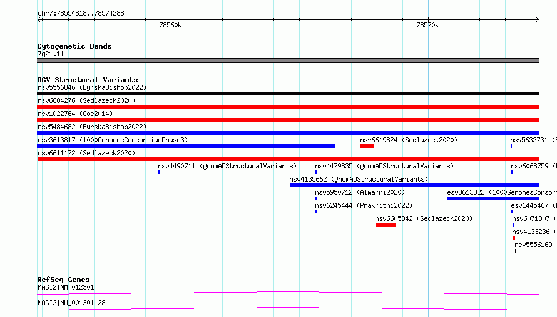Click the nsv1022764 (Coe2014) red bar
Screen dimensions: 557x317
point(288,120)
